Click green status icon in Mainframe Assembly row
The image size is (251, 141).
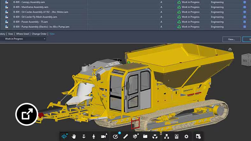(x=179, y=7)
